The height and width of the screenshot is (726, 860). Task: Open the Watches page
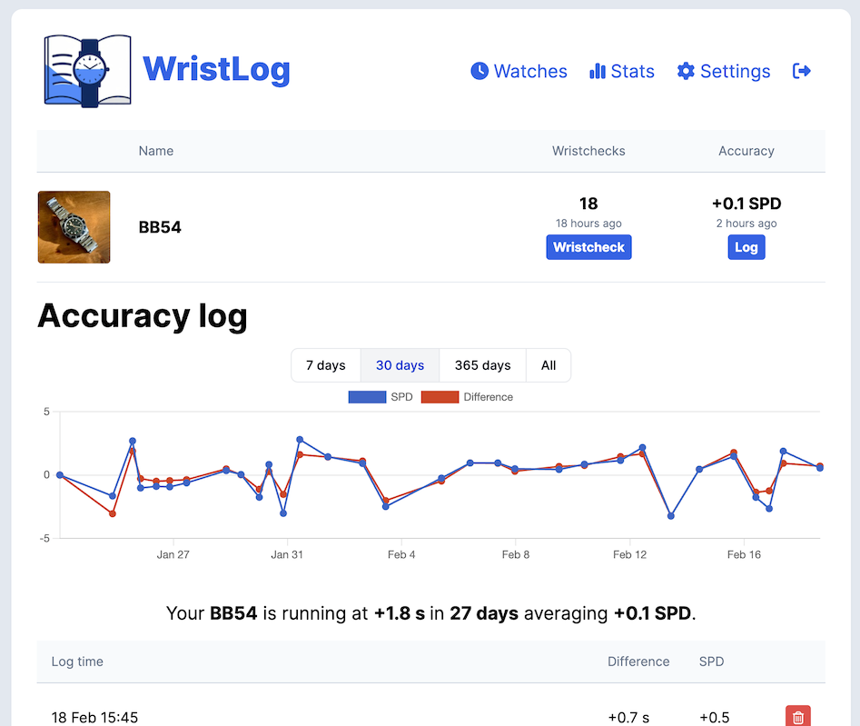pyautogui.click(x=529, y=71)
